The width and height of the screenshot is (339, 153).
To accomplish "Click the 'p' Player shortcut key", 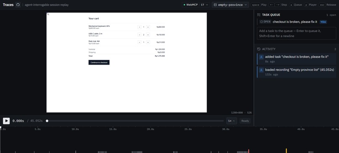I will click(306, 5).
